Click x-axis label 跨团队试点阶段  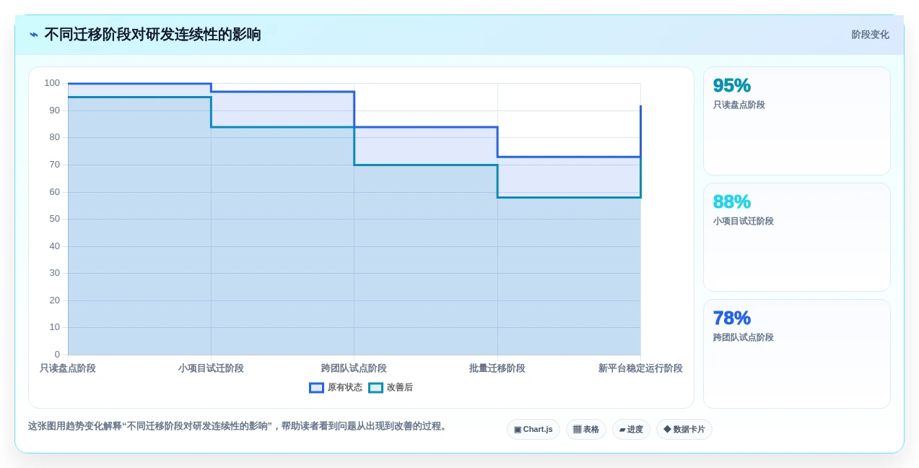[x=354, y=368]
